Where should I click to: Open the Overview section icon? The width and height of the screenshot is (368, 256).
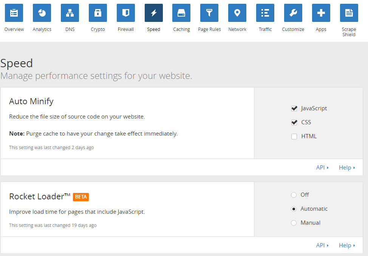pyautogui.click(x=14, y=13)
